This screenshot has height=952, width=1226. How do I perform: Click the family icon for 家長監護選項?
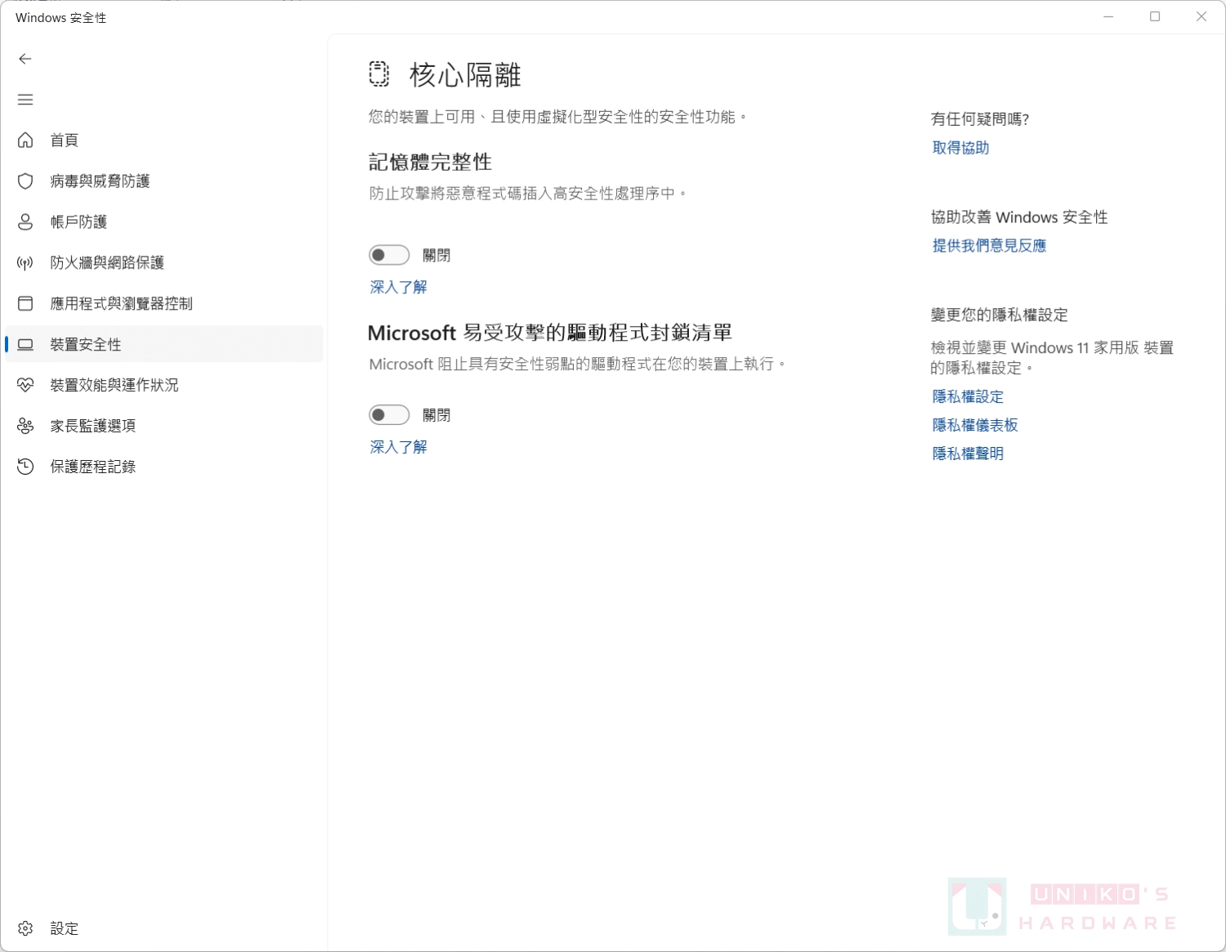[25, 426]
